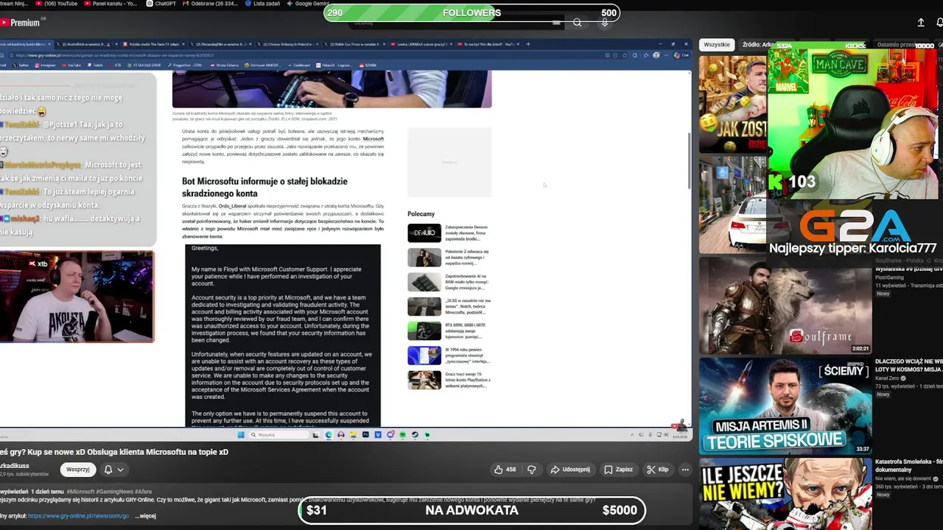Click the #Microsoft hashtag

[x=80, y=491]
